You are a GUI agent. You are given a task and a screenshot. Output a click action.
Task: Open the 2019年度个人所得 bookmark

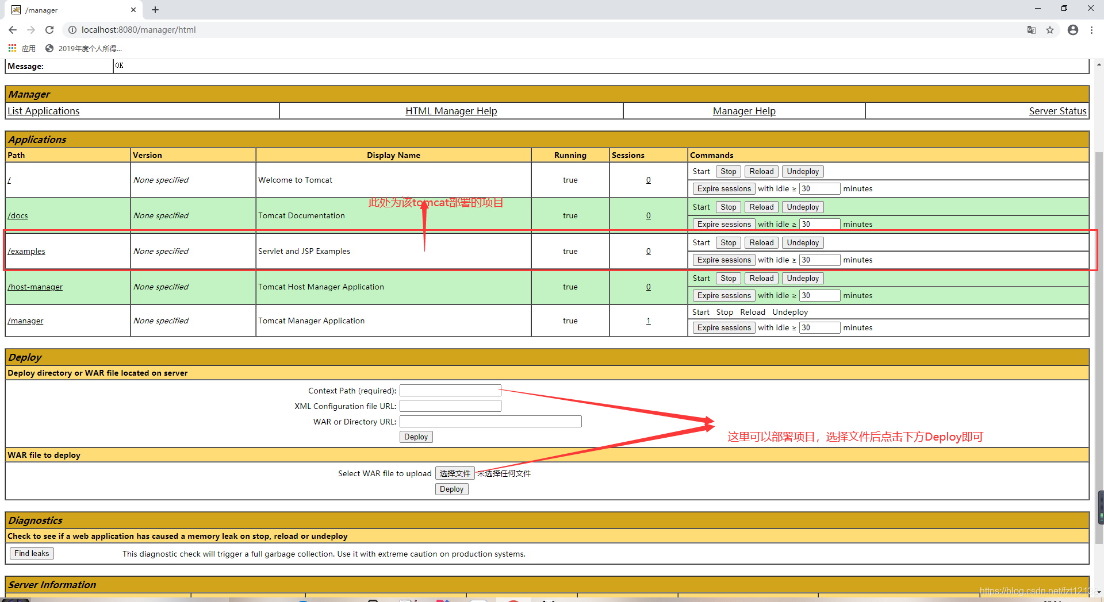click(84, 48)
